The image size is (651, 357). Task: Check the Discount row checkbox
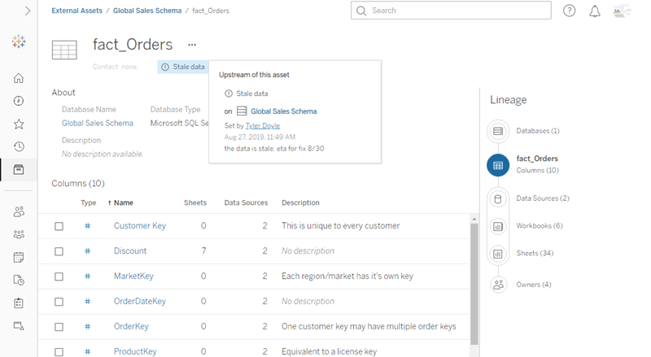(x=59, y=251)
